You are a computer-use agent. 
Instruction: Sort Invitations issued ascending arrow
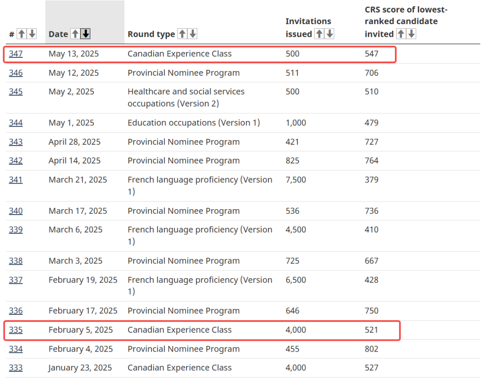click(320, 34)
